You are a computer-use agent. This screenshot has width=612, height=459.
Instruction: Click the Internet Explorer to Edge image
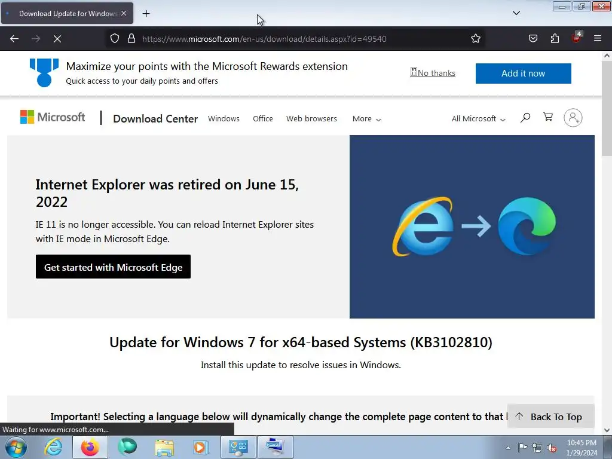[472, 227]
